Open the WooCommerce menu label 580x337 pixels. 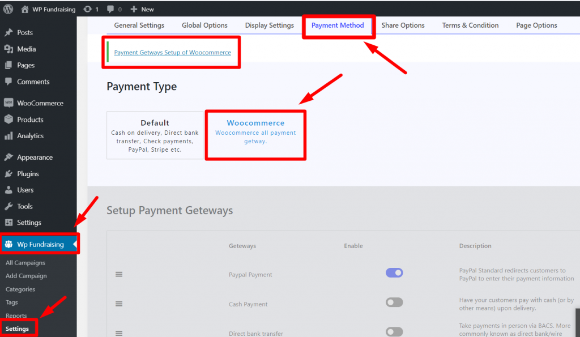tap(40, 103)
